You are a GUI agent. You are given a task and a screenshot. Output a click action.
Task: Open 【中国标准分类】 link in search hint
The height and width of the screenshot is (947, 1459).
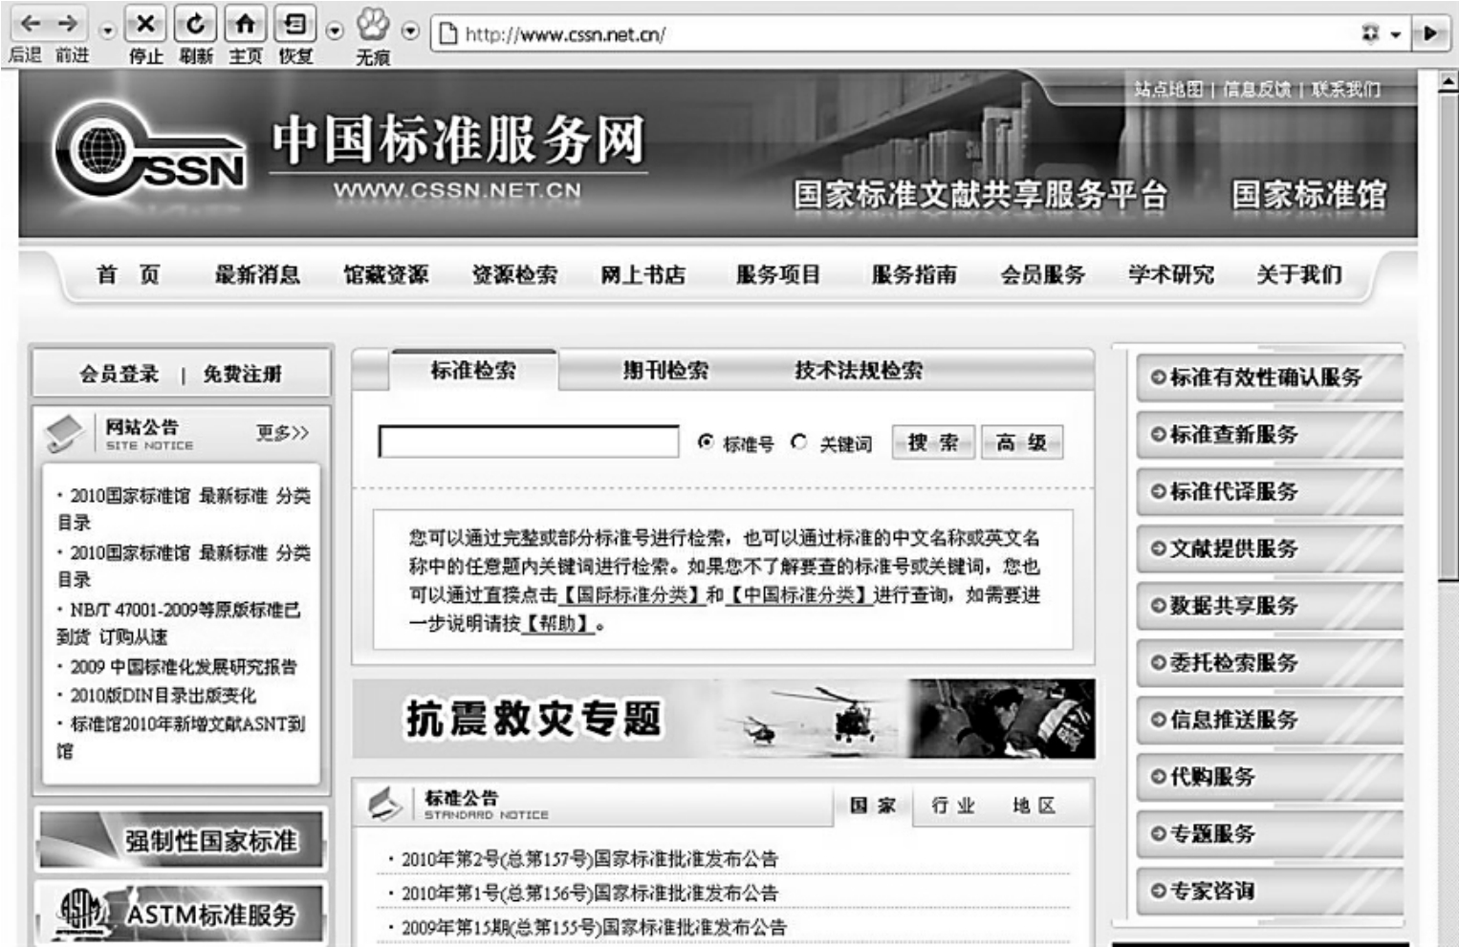click(798, 595)
